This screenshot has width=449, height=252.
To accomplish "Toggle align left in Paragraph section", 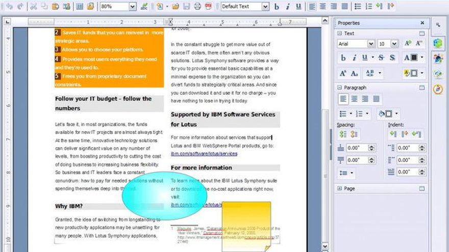I will pos(344,99).
